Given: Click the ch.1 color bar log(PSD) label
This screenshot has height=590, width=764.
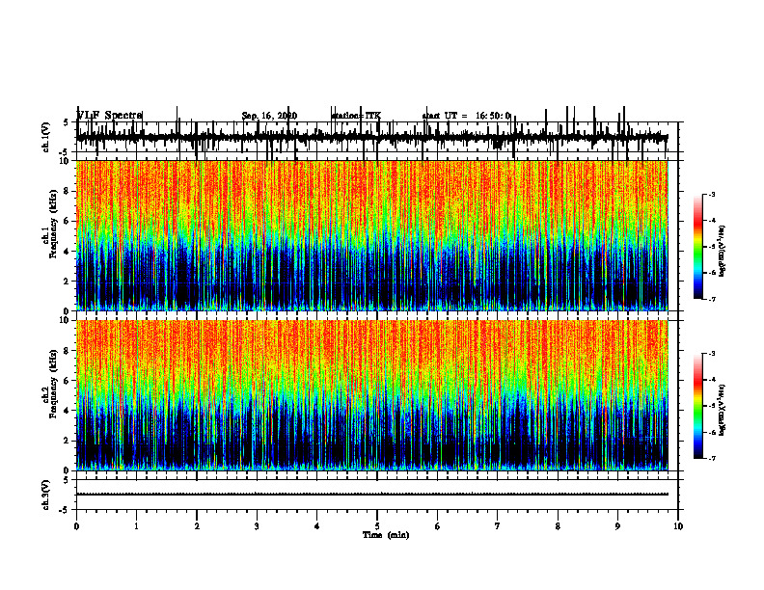Looking at the screenshot, I should (x=723, y=252).
